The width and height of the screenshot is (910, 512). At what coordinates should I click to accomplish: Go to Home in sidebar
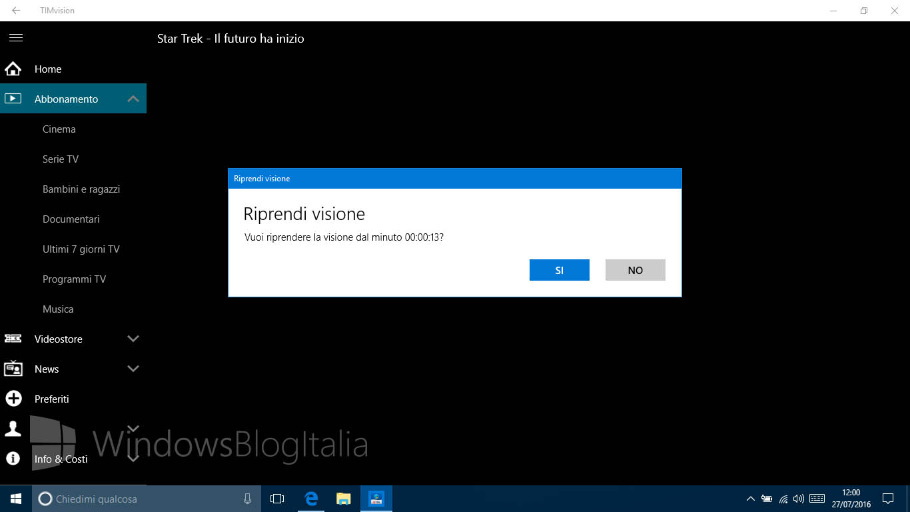pyautogui.click(x=73, y=69)
